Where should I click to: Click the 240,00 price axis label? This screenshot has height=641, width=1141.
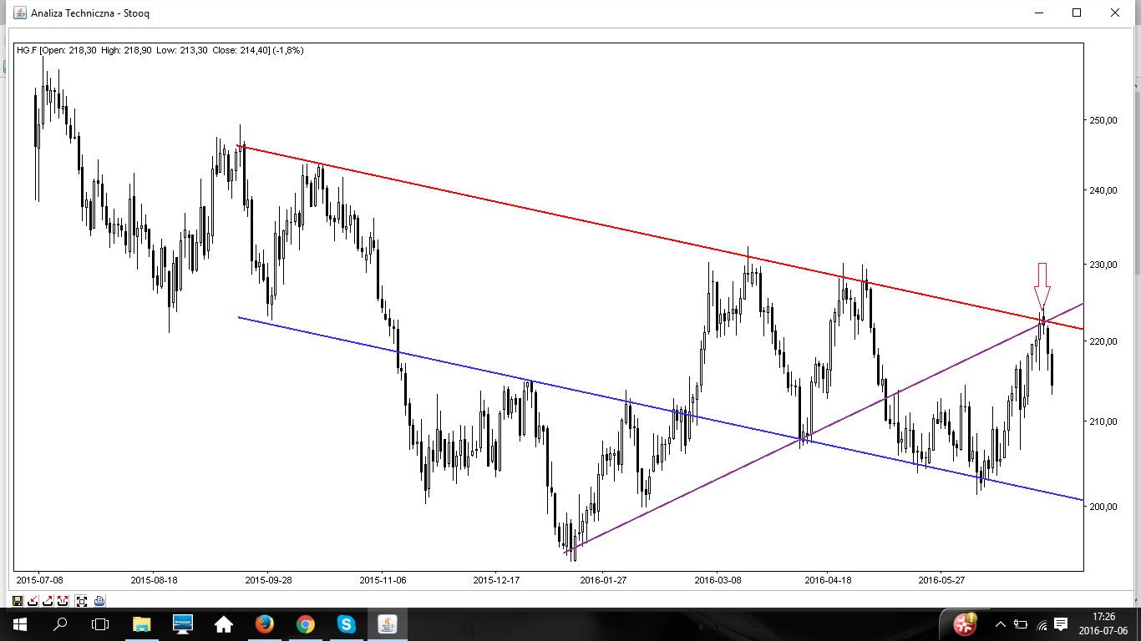click(x=1102, y=190)
